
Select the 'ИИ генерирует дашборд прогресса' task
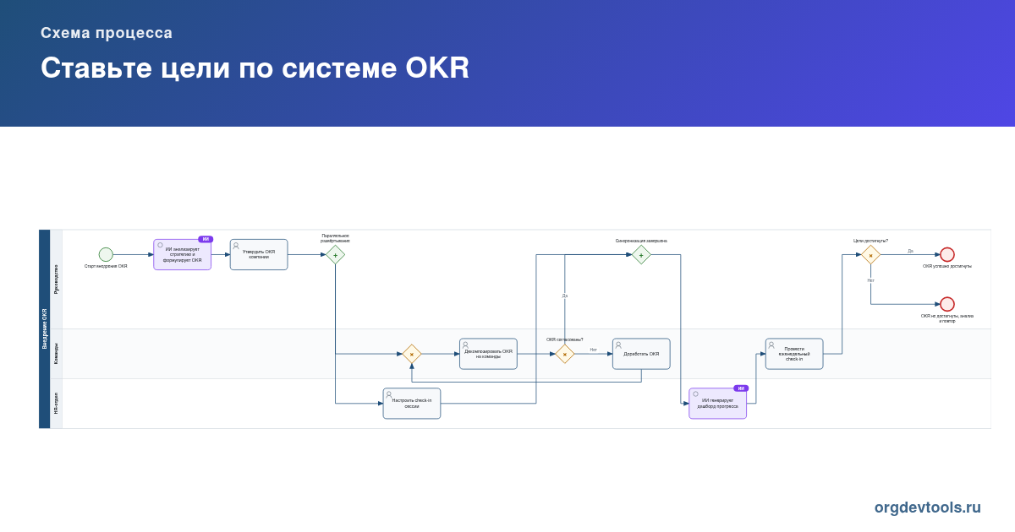717,404
